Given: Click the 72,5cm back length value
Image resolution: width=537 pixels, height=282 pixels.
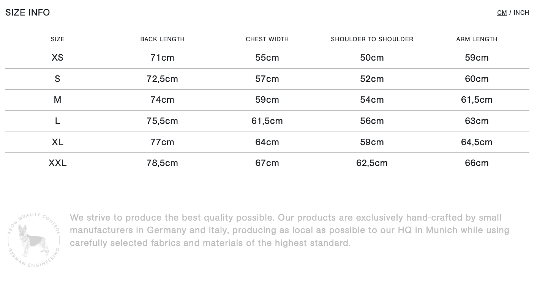Looking at the screenshot, I should pyautogui.click(x=163, y=79).
